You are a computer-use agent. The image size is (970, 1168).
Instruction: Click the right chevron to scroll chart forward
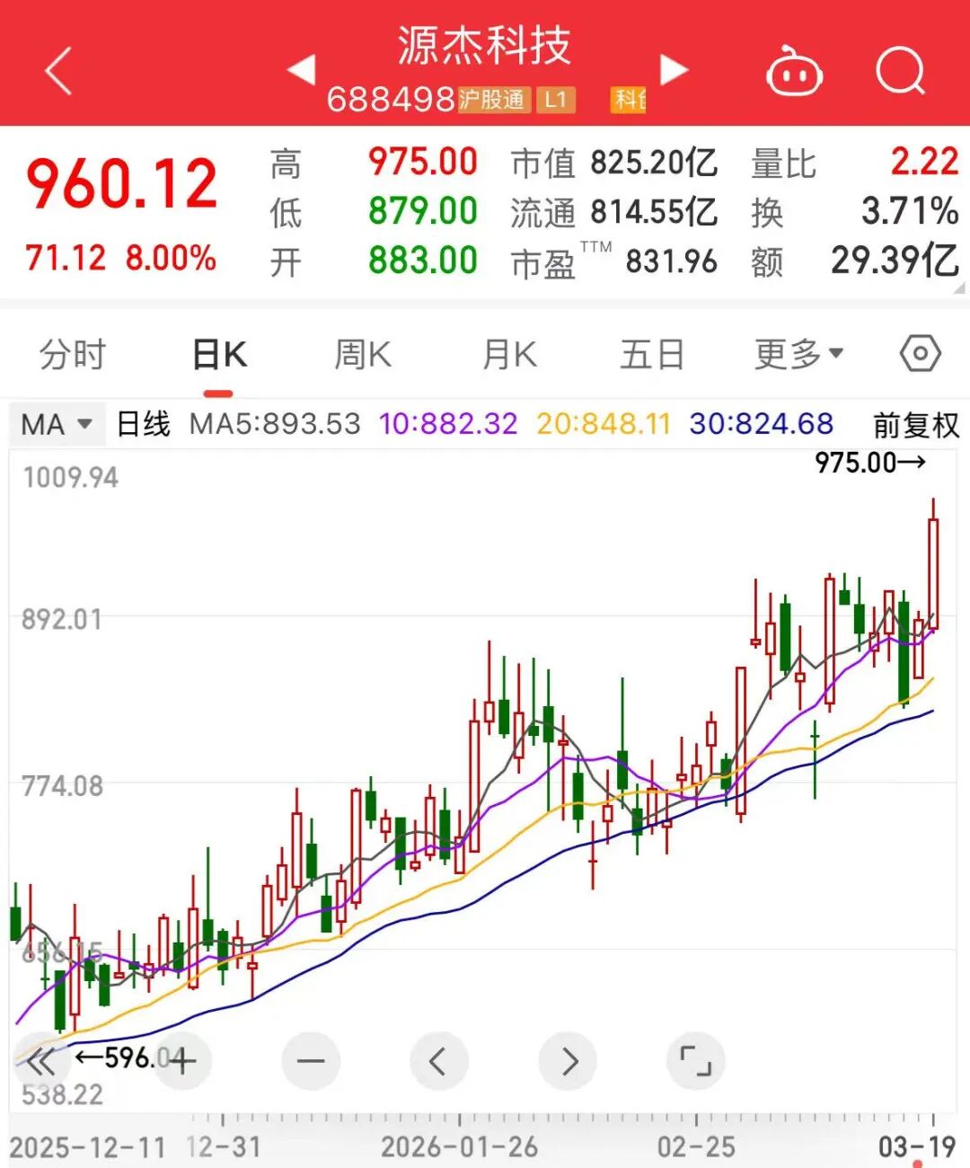click(x=567, y=1061)
